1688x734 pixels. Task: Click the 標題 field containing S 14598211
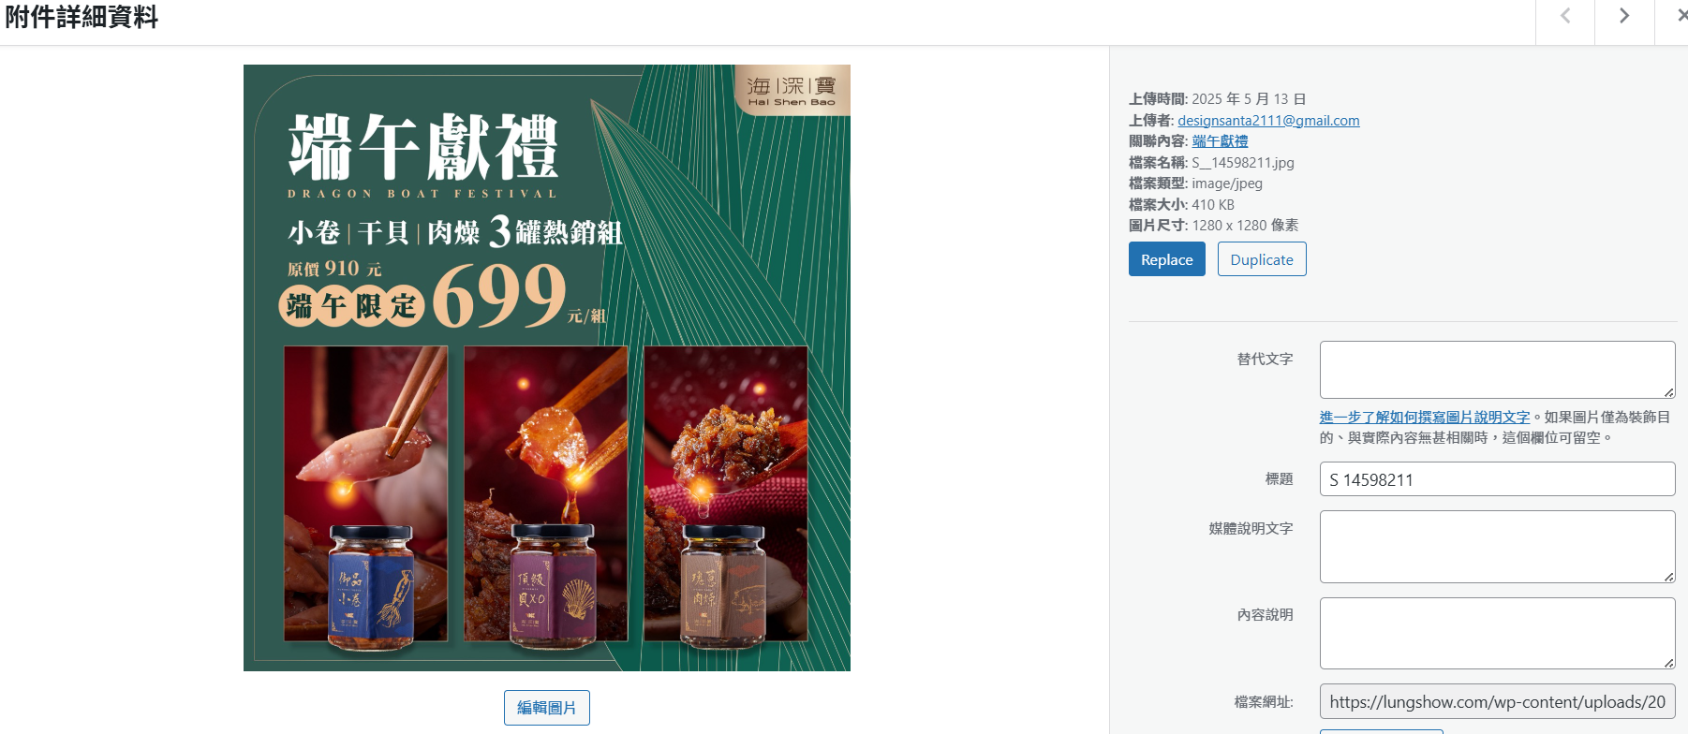pos(1497,479)
